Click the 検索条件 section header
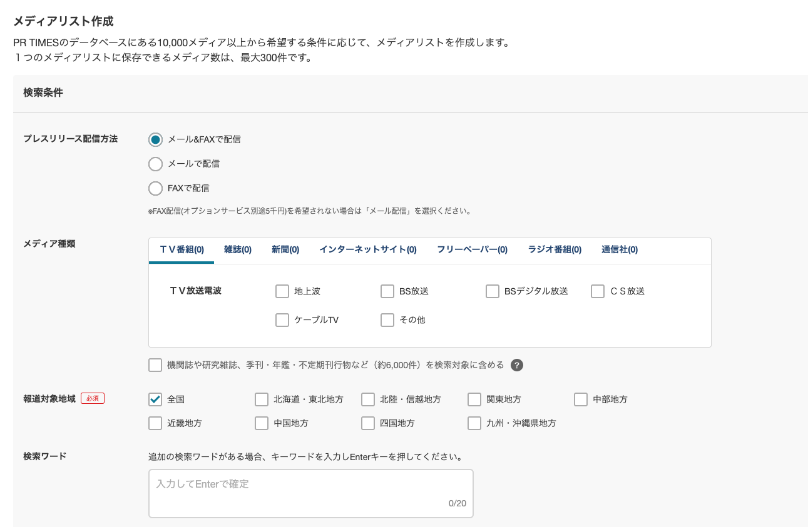The height and width of the screenshot is (527, 808). coord(43,93)
